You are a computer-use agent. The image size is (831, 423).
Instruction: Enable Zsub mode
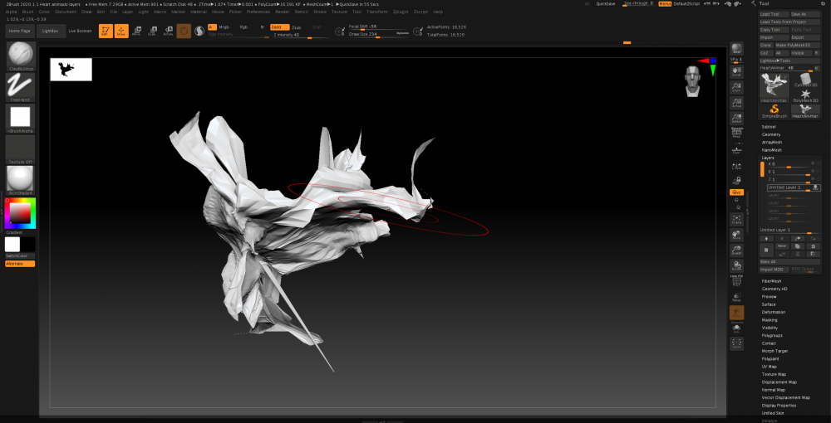(x=297, y=27)
